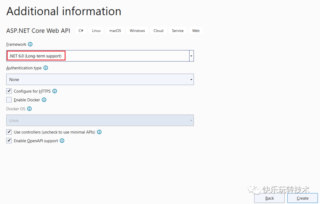Click info icon beside Enable Docker
The width and height of the screenshot is (320, 204).
pyautogui.click(x=44, y=100)
